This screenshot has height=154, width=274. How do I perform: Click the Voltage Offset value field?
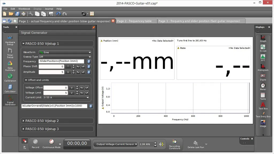(x=56, y=87)
